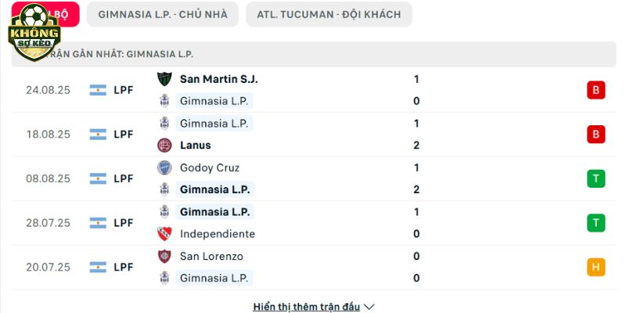Click the Independiente red shield crest
The height and width of the screenshot is (313, 626).
[x=164, y=234]
